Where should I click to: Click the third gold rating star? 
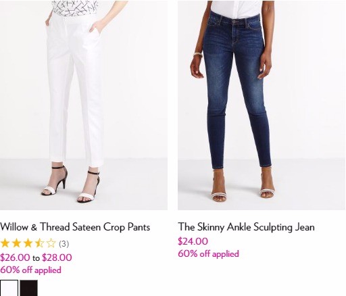(x=28, y=243)
